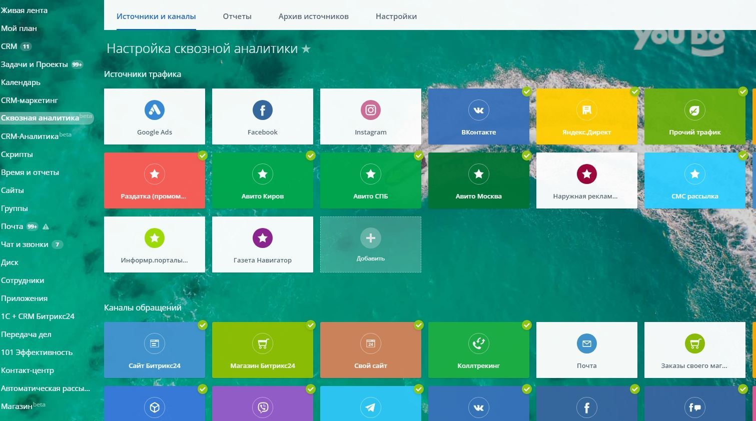Image resolution: width=756 pixels, height=421 pixels.
Task: Open the Настройки tab
Action: (x=396, y=16)
